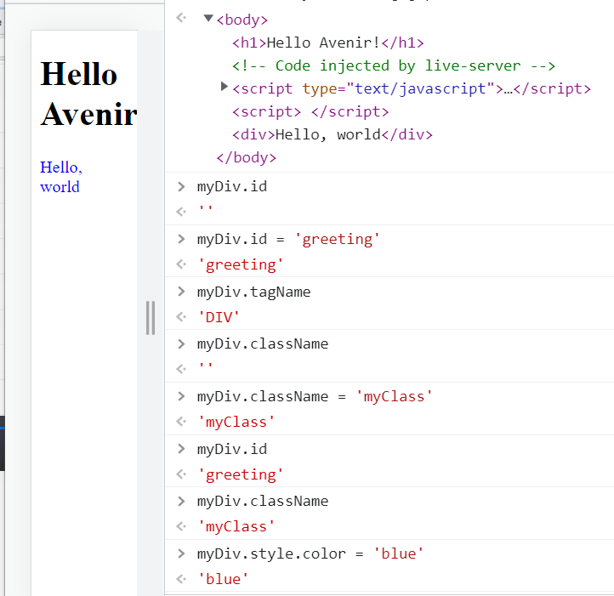
Task: Click the first 'greeting' output under the assignment
Action: (x=241, y=265)
